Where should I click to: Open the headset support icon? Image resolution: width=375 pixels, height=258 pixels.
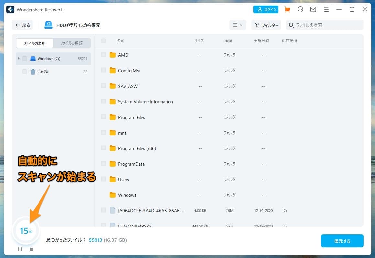300,9
